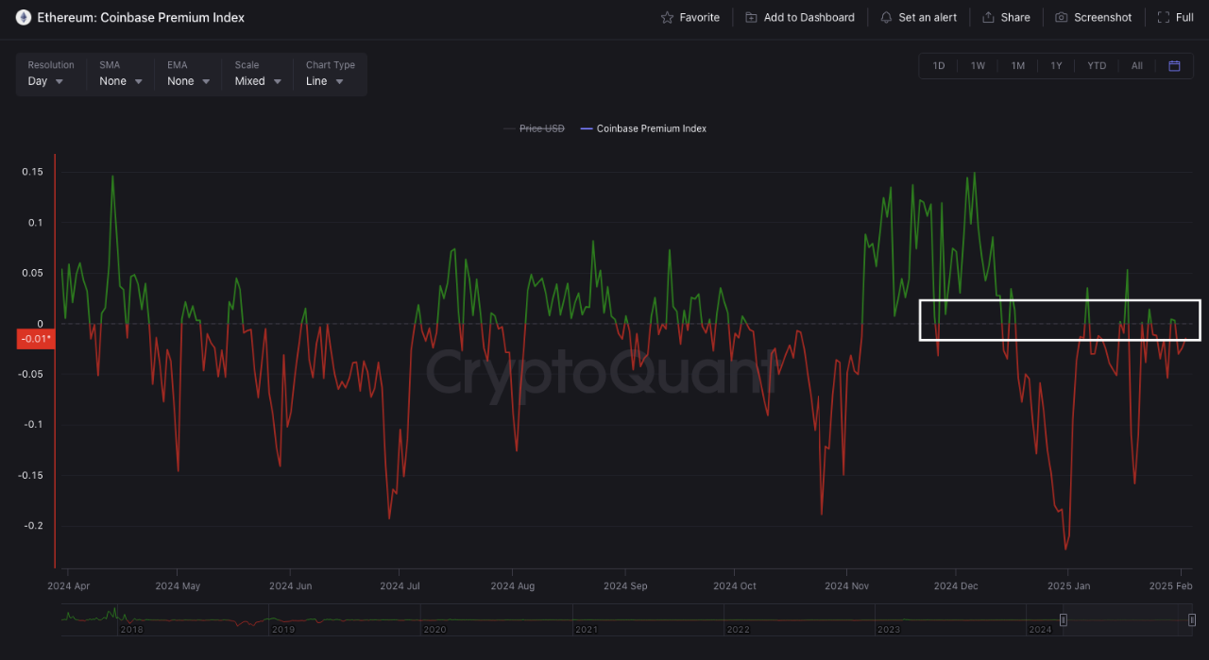Click Add to Dashboard text
Image resolution: width=1209 pixels, height=660 pixels.
(x=809, y=18)
